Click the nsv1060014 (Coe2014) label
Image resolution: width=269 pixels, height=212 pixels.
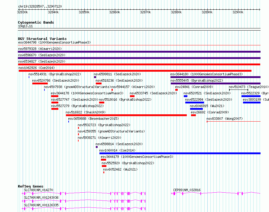point(117,150)
